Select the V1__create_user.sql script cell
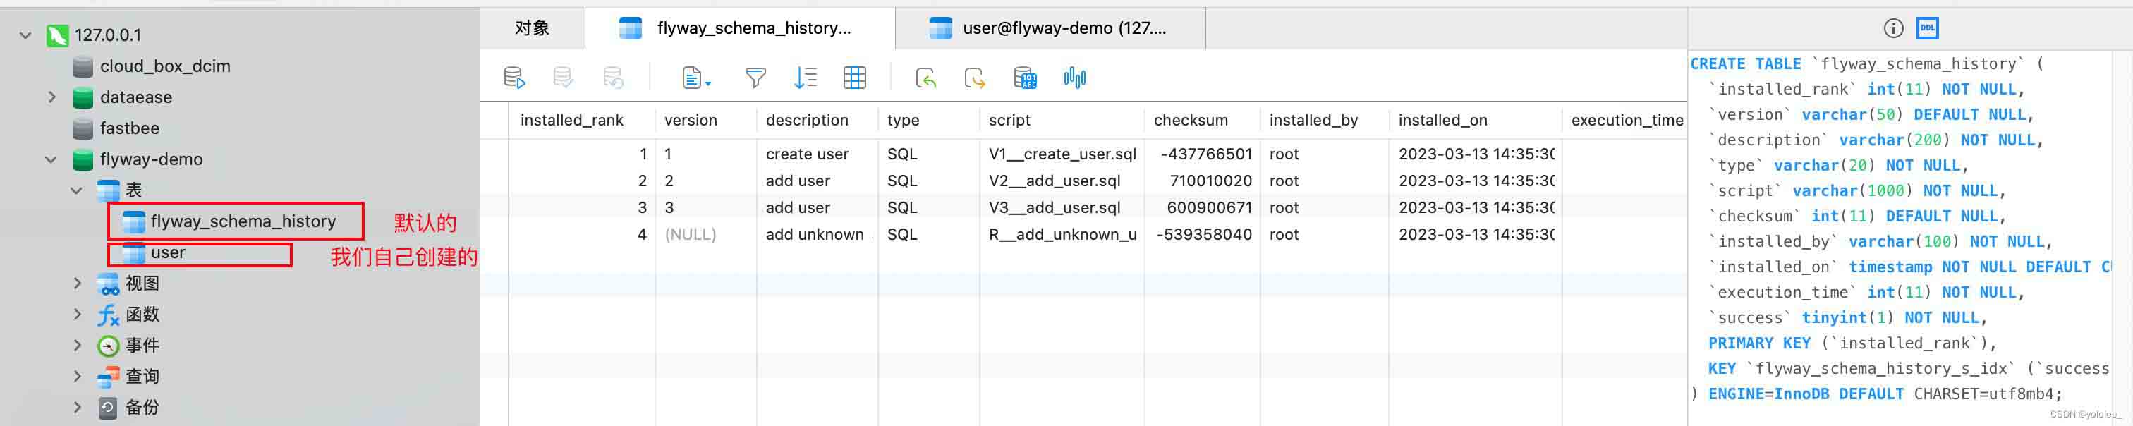Image resolution: width=2133 pixels, height=426 pixels. click(x=1062, y=154)
